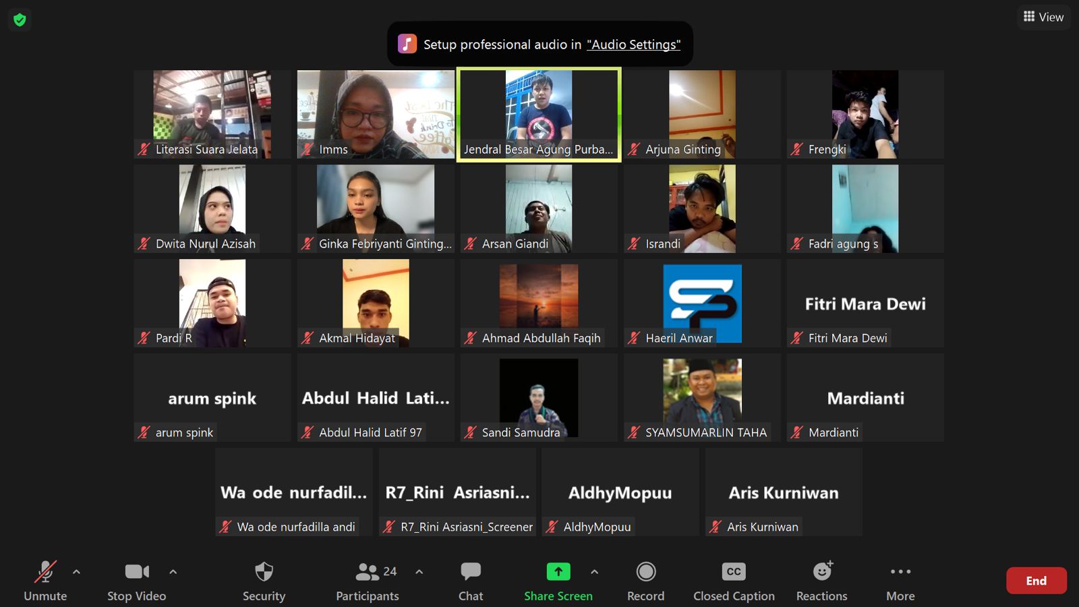This screenshot has width=1079, height=607.
Task: Select Israndi video tile
Action: tap(702, 209)
